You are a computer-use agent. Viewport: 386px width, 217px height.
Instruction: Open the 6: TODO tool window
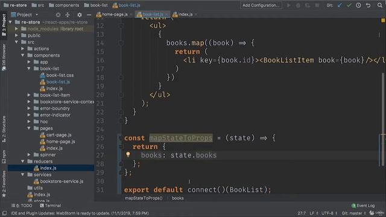tap(22, 206)
